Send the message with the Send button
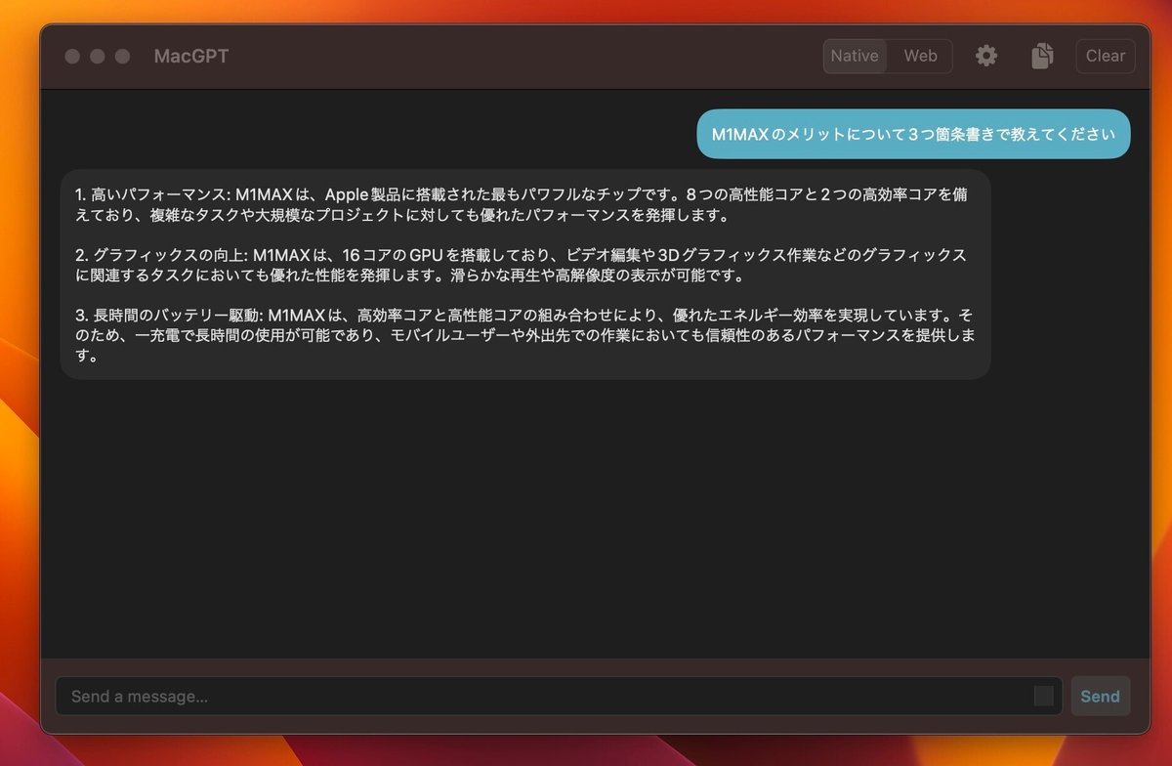Screen dimensions: 1172x766 pos(1100,696)
